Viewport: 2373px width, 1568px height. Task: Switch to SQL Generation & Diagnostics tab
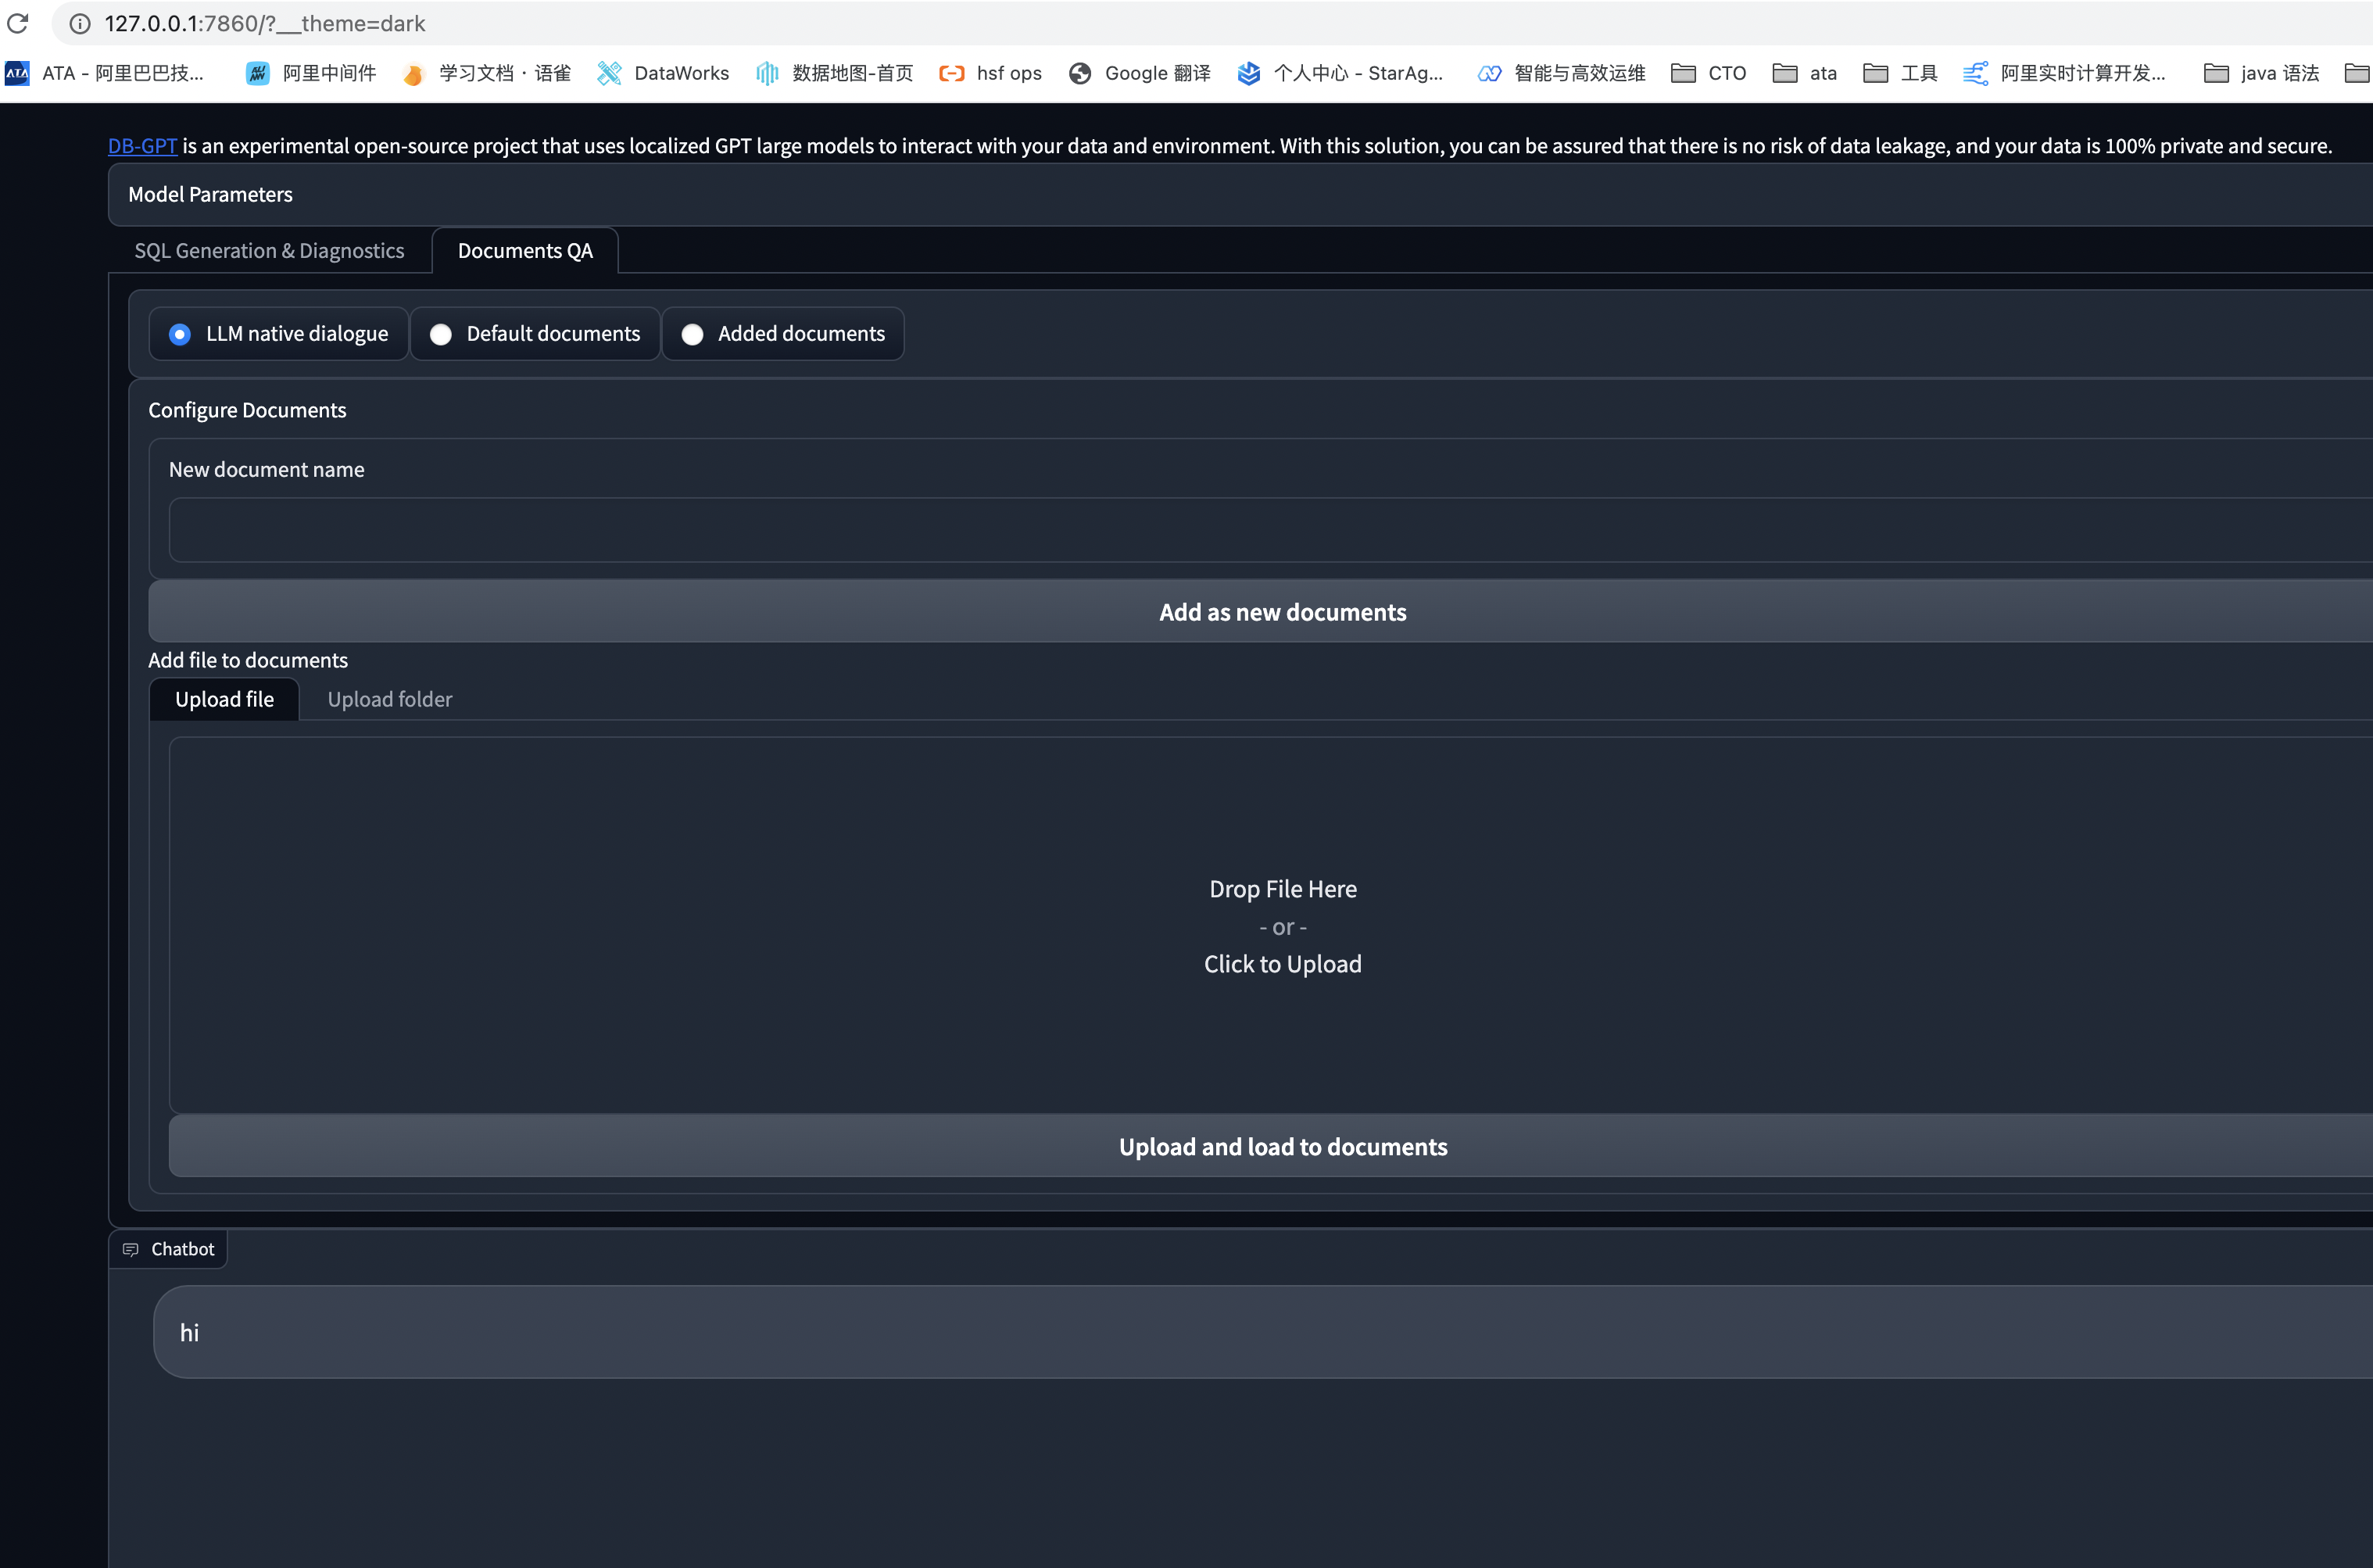pyautogui.click(x=268, y=250)
